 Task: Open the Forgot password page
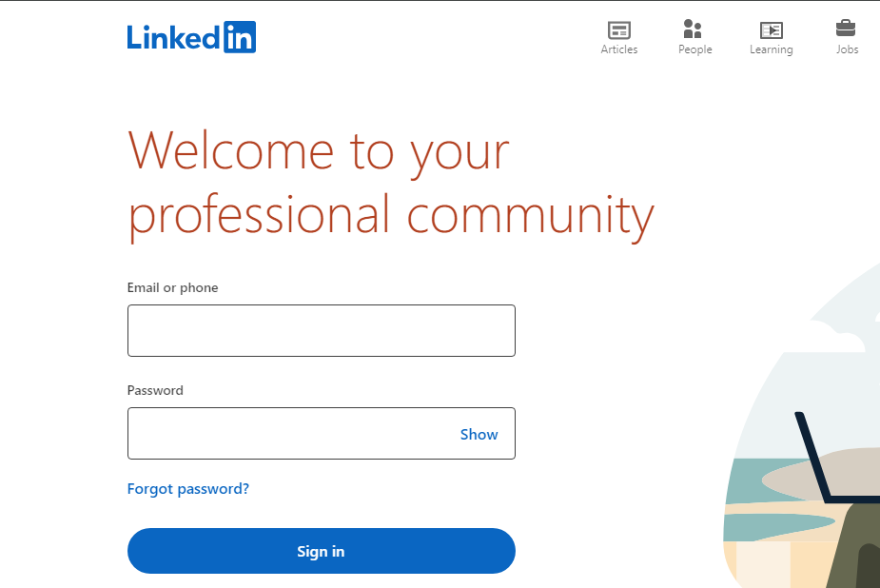pos(187,488)
